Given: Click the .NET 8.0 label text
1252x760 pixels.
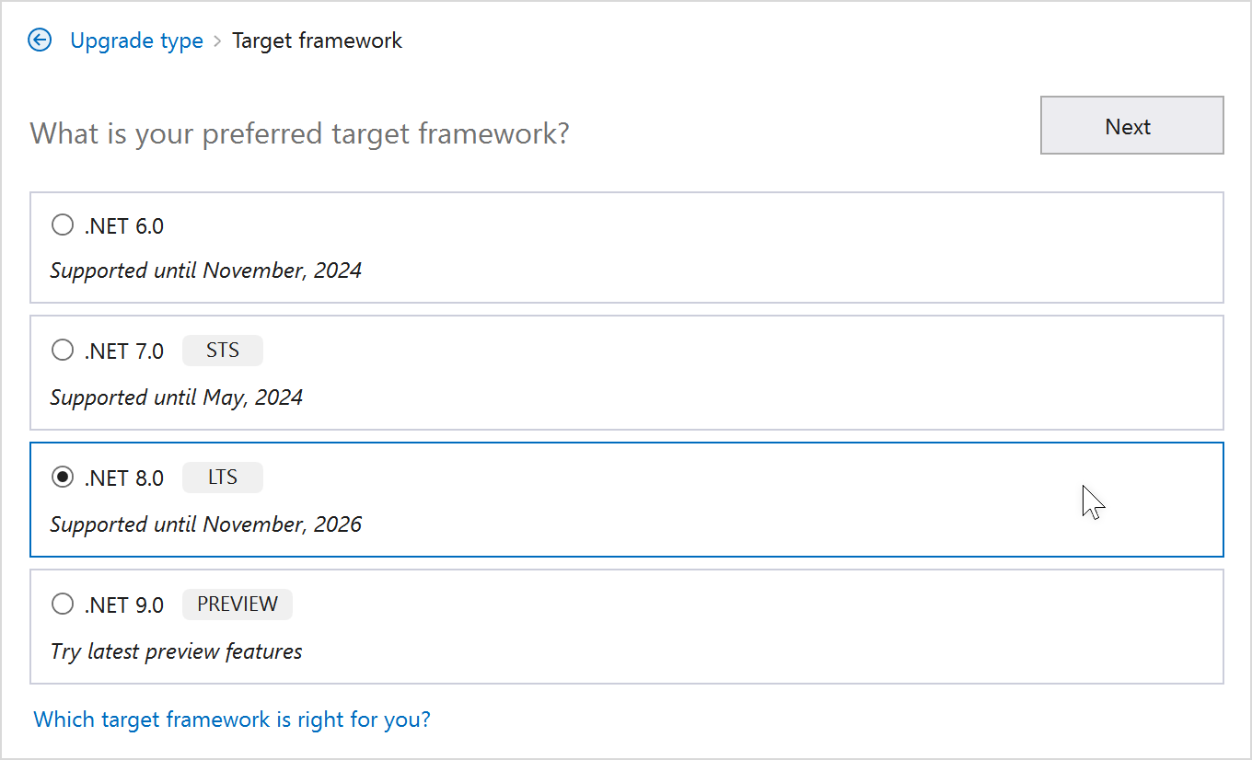Looking at the screenshot, I should (124, 478).
